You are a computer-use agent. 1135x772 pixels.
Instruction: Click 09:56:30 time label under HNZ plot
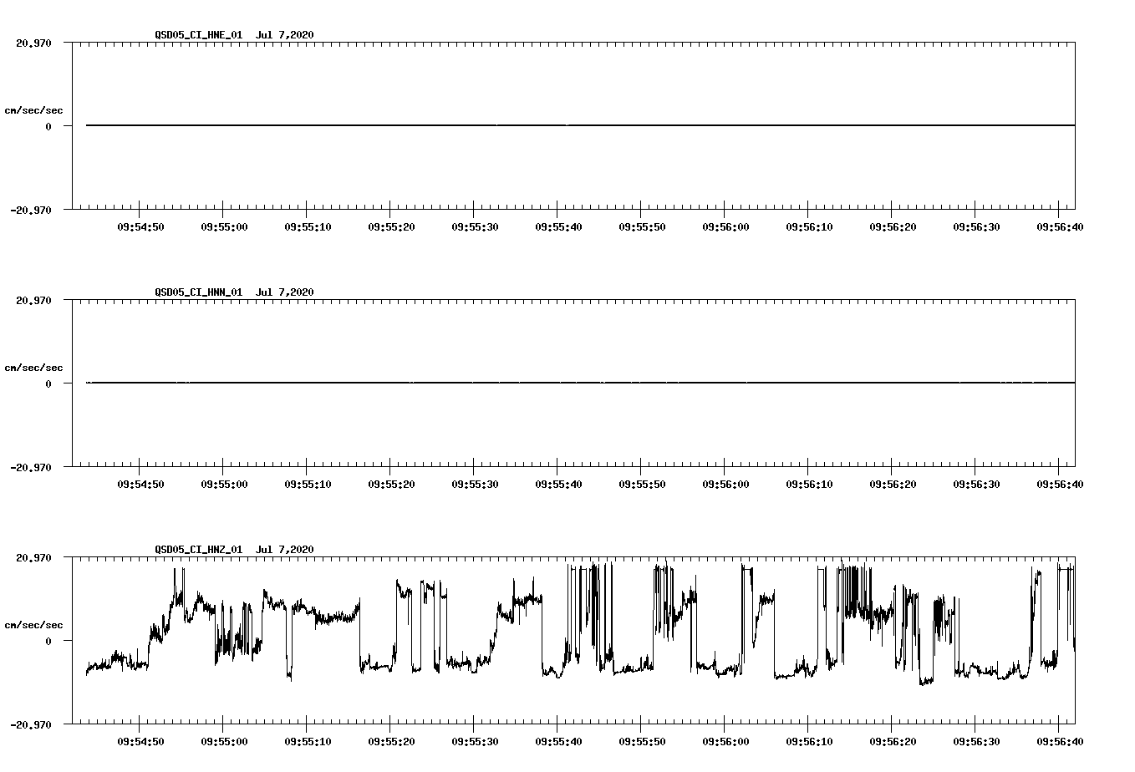[976, 741]
